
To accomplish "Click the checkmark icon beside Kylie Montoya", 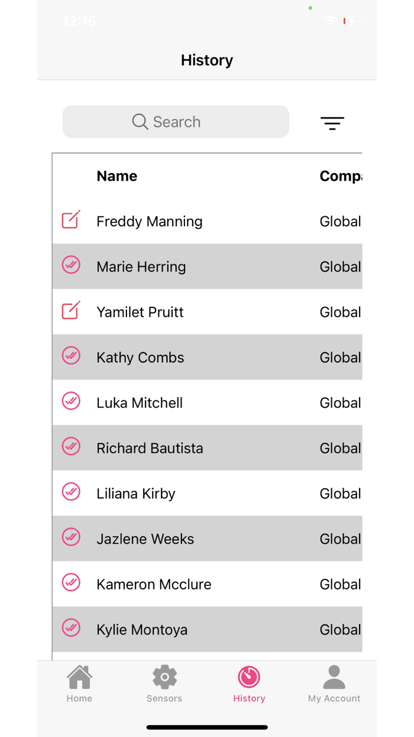I will [x=71, y=627].
